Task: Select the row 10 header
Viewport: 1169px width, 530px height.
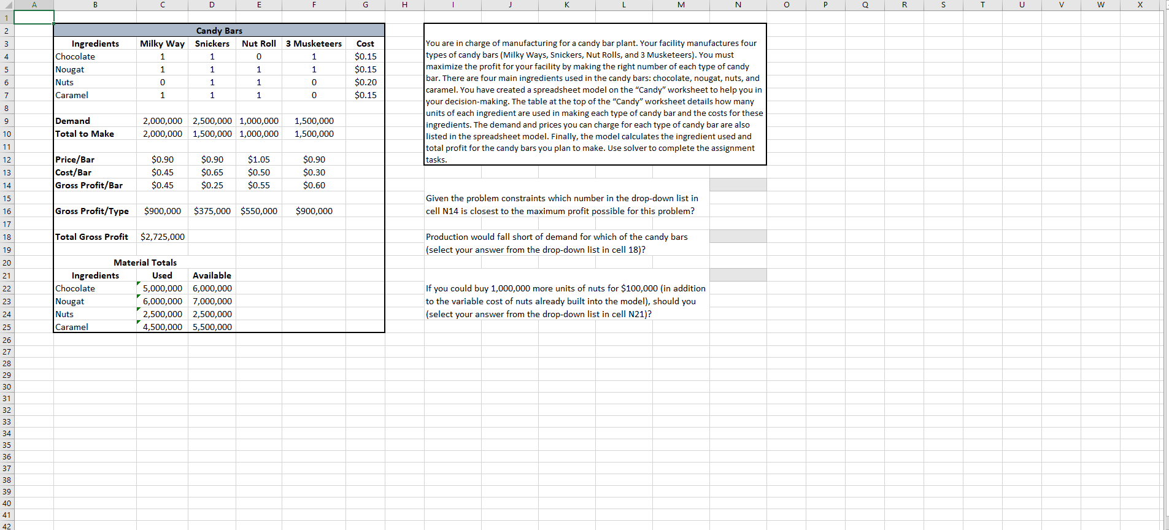Action: [7, 134]
